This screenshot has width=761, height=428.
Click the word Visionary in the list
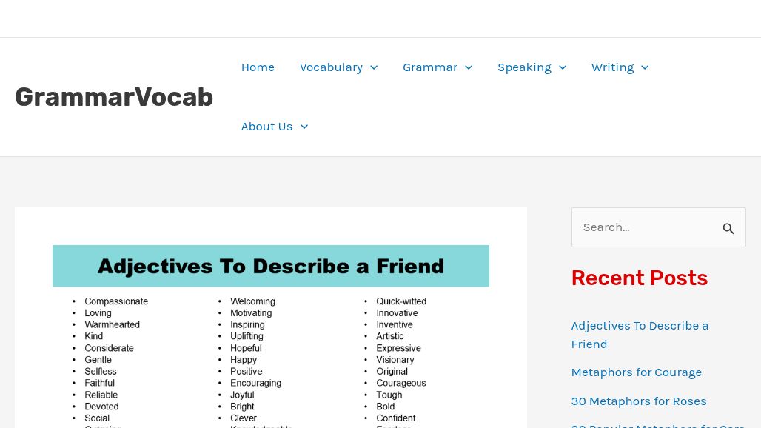(395, 360)
